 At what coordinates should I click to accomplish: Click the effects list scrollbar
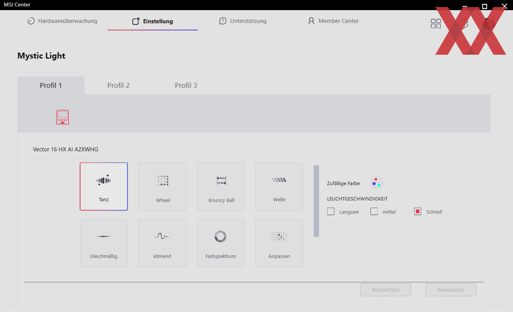[x=316, y=201]
